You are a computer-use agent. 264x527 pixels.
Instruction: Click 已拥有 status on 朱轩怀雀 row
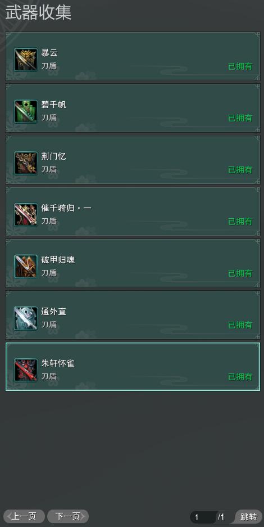point(240,377)
